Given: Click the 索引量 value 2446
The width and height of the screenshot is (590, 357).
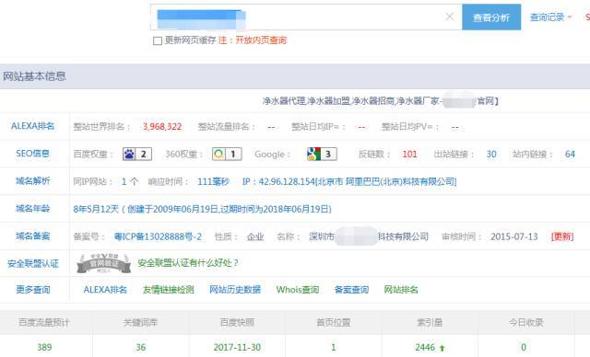Looking at the screenshot, I should click(425, 347).
